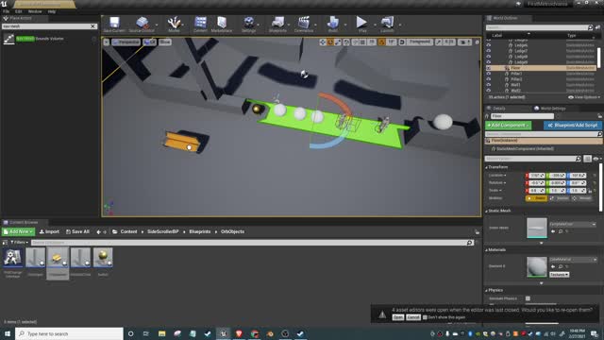This screenshot has height=340, width=604.
Task: Open the Modes toolbar icon
Action: coord(174,25)
